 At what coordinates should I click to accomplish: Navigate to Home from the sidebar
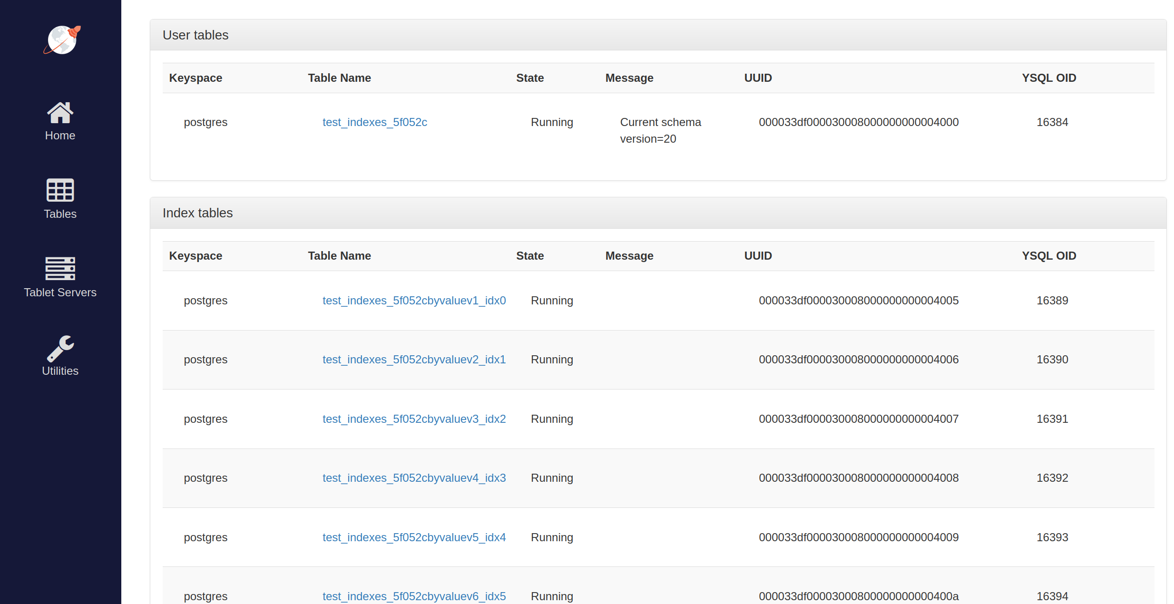click(x=60, y=135)
